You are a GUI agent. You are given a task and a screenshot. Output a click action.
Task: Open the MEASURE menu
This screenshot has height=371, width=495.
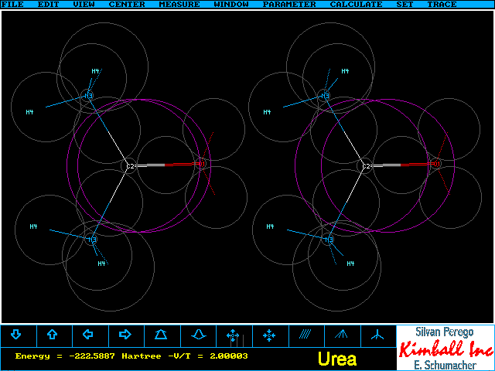pos(179,5)
